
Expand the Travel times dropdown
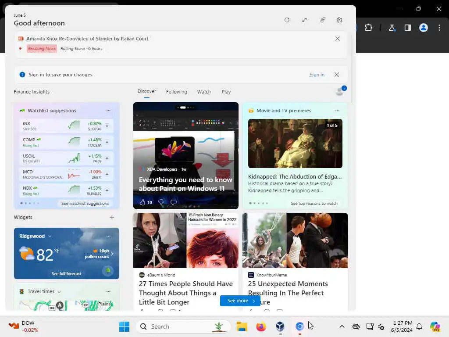59,292
